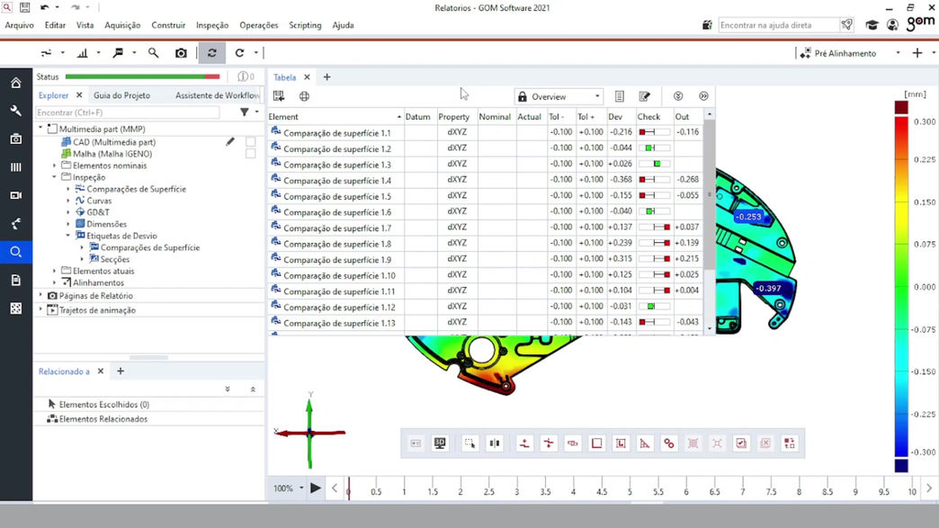Add a new tab next to Tabela
The width and height of the screenshot is (939, 528).
point(327,77)
